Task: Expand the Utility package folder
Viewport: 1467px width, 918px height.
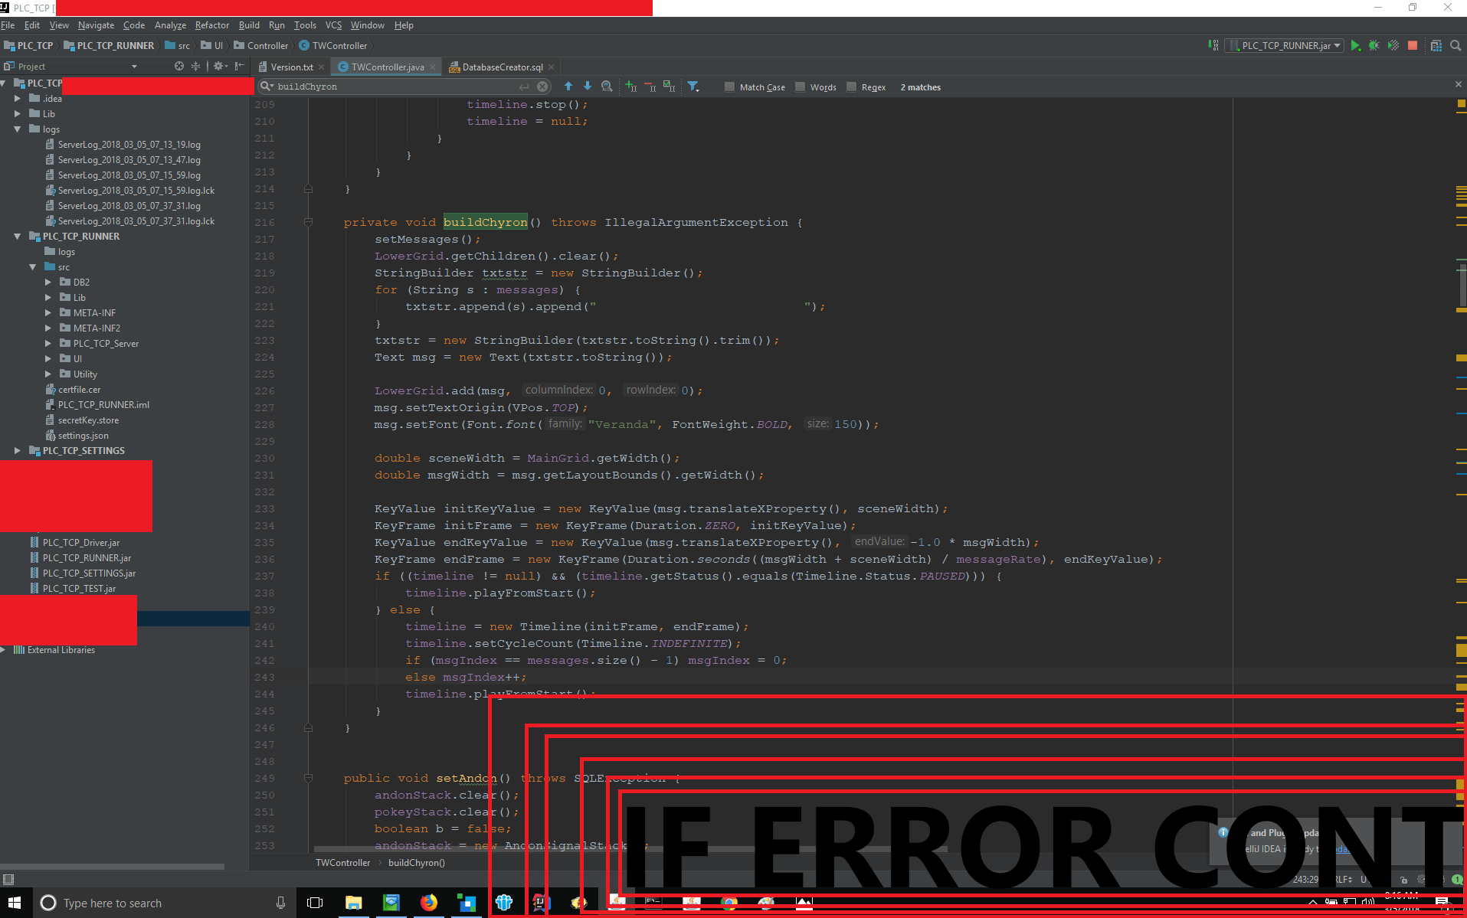Action: click(x=49, y=374)
